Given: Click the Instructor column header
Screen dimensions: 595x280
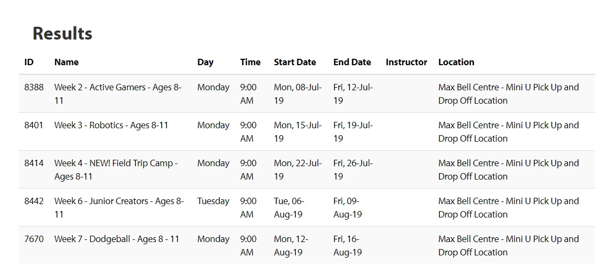Looking at the screenshot, I should click(x=406, y=62).
